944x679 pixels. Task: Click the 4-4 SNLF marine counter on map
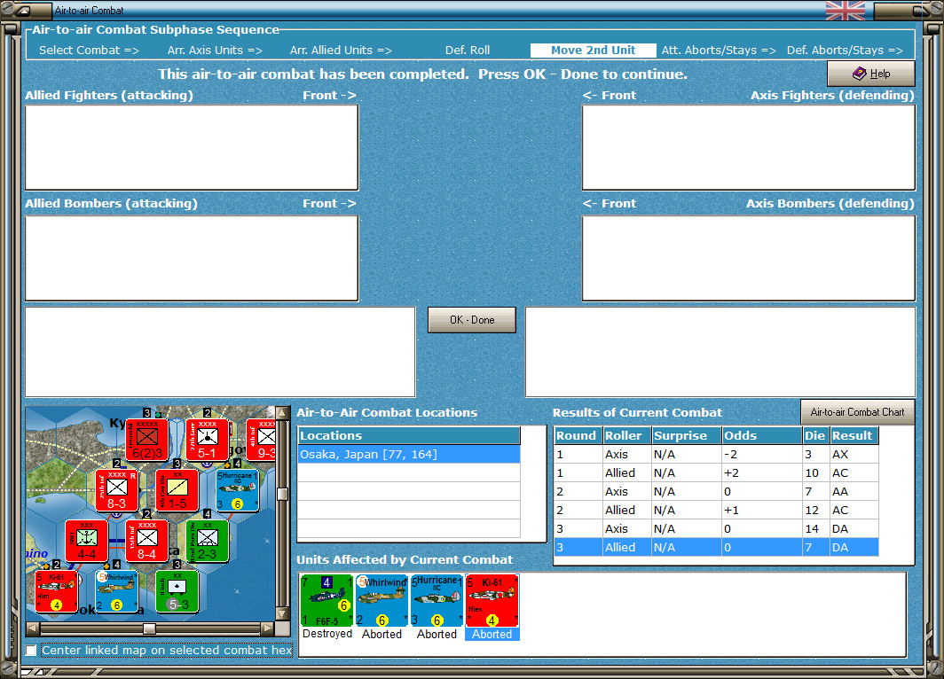(87, 541)
